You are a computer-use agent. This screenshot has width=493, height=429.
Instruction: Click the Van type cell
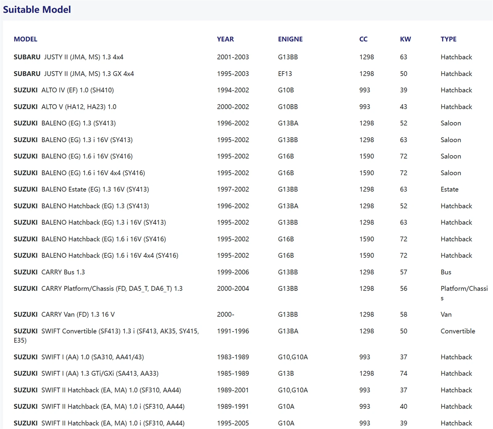point(446,314)
